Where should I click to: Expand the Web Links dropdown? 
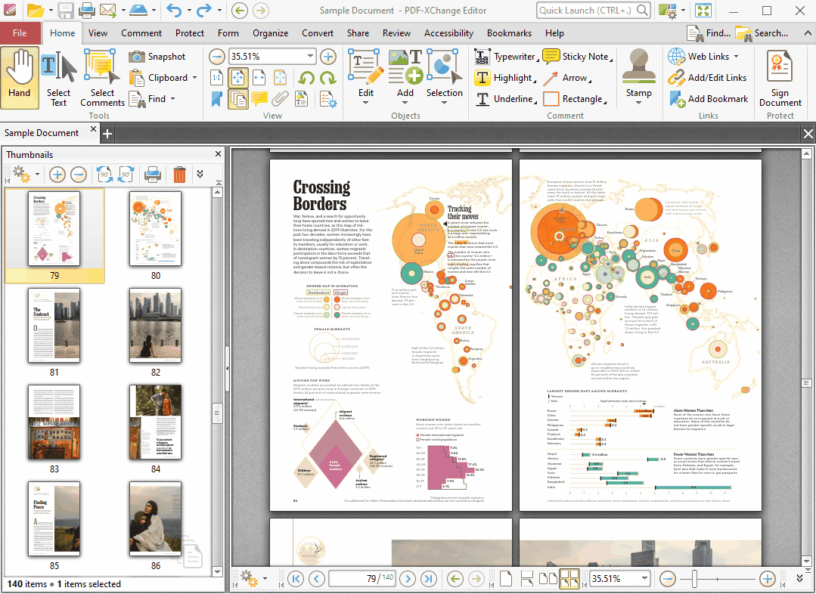[x=736, y=57]
